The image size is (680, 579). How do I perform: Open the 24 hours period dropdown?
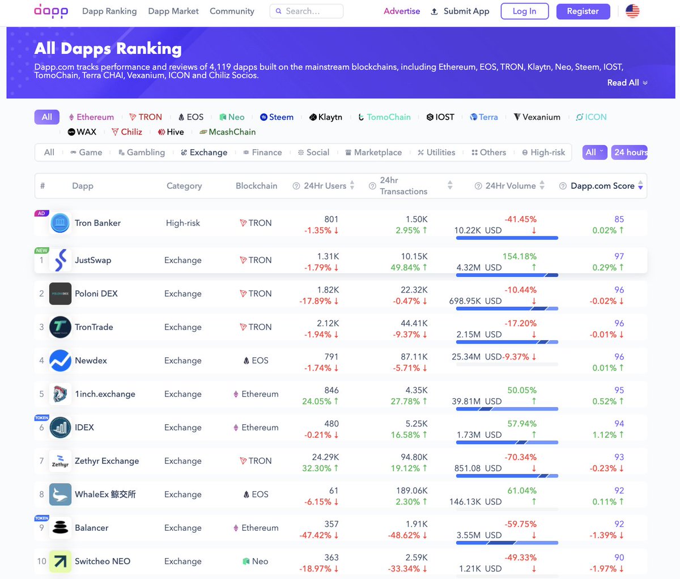tap(630, 152)
